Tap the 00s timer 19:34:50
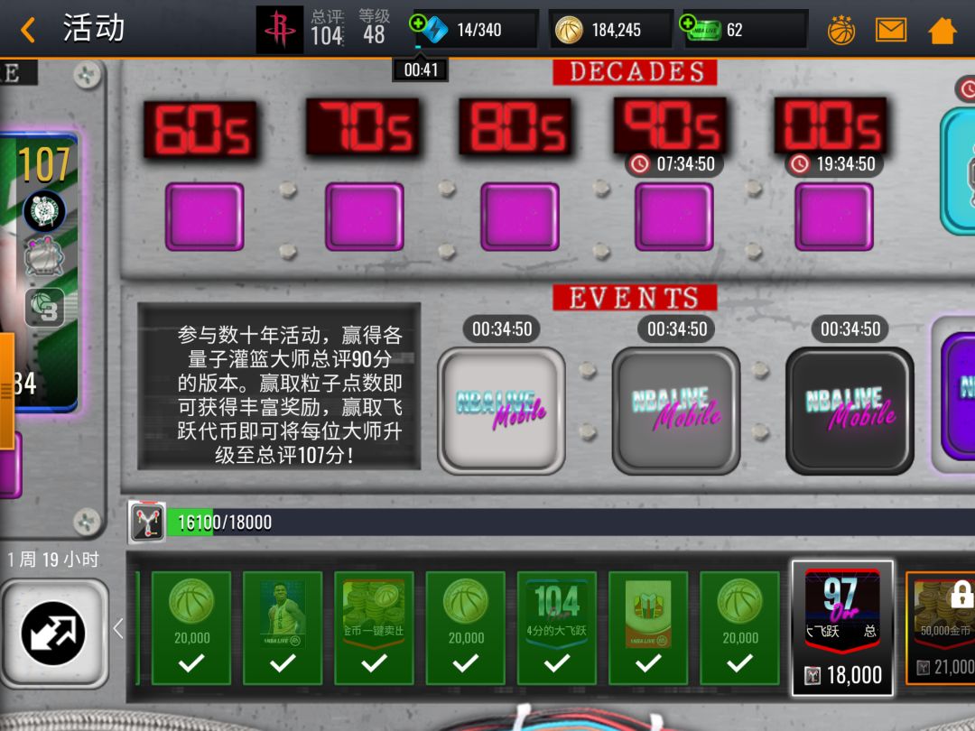This screenshot has height=731, width=975. [834, 164]
